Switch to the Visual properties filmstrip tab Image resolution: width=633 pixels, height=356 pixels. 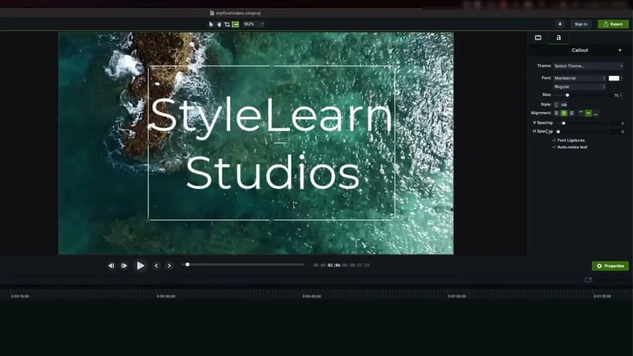[x=538, y=38]
